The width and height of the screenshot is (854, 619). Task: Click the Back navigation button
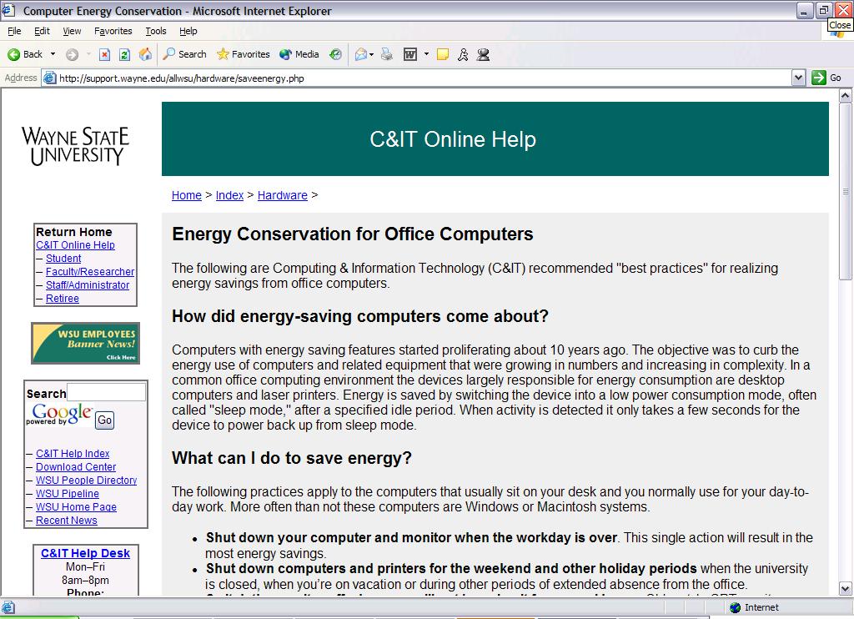click(25, 54)
